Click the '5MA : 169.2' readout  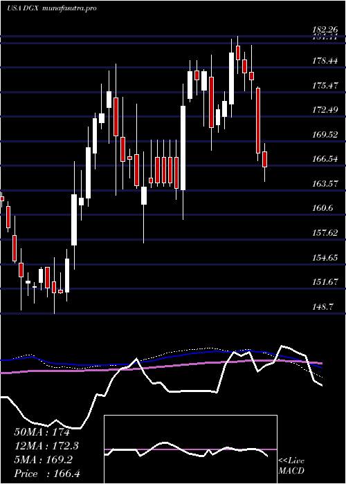pyautogui.click(x=43, y=460)
